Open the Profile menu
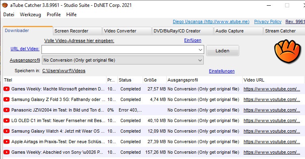 tap(54, 15)
